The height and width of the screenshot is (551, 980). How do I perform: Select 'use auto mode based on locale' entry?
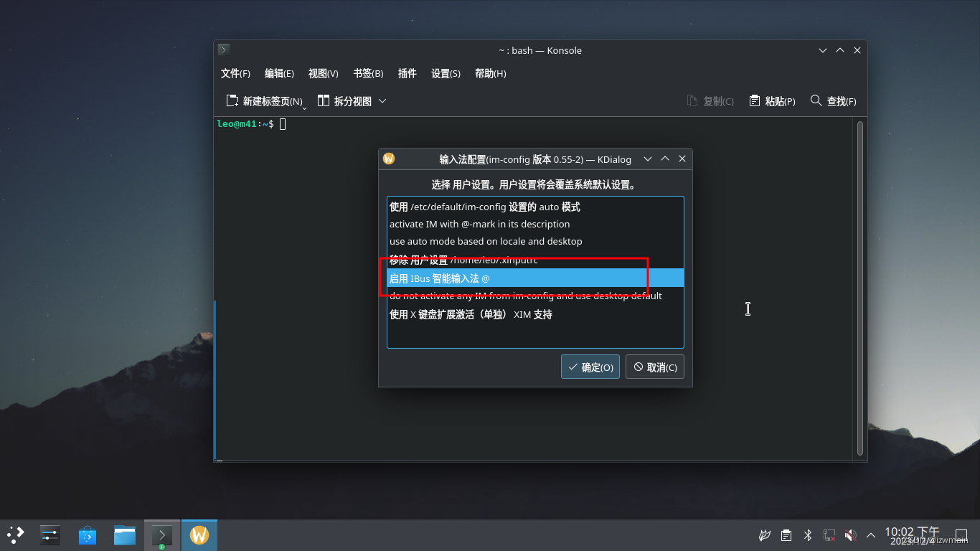[535, 241]
